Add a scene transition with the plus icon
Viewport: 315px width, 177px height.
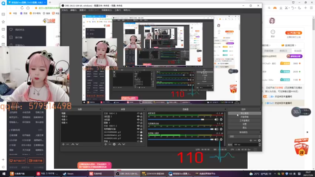pos(251,140)
